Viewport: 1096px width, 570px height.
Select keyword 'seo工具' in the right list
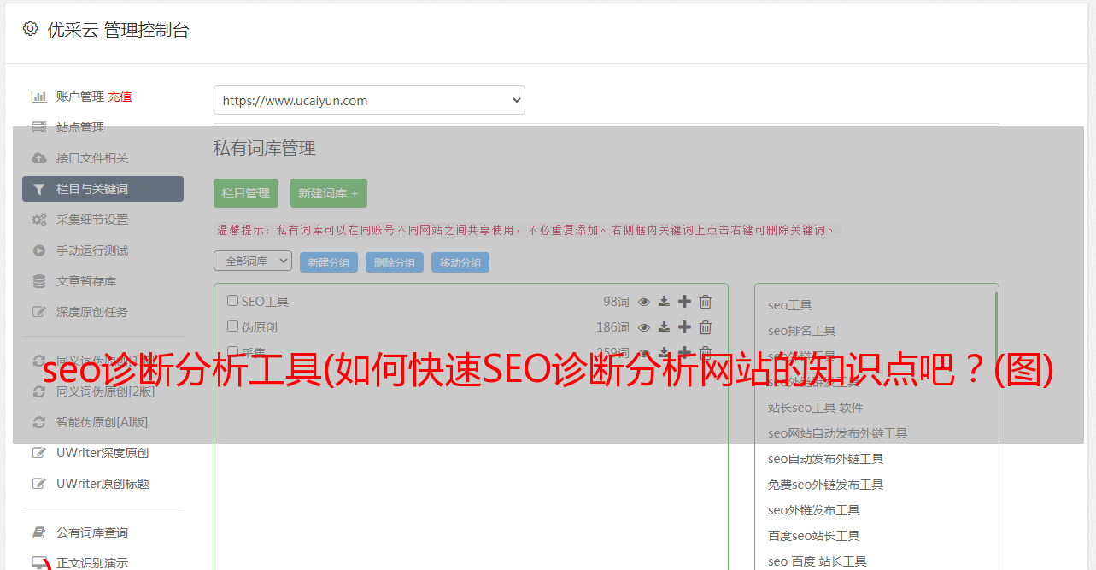pyautogui.click(x=790, y=305)
